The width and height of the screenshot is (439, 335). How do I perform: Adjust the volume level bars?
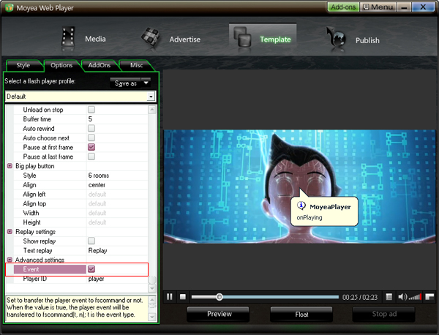(415, 297)
